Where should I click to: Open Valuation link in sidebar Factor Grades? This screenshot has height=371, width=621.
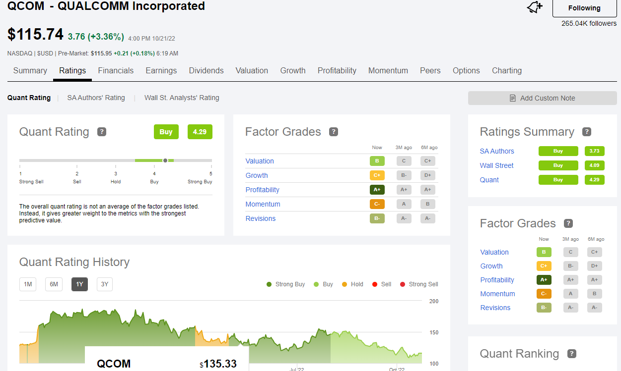494,252
